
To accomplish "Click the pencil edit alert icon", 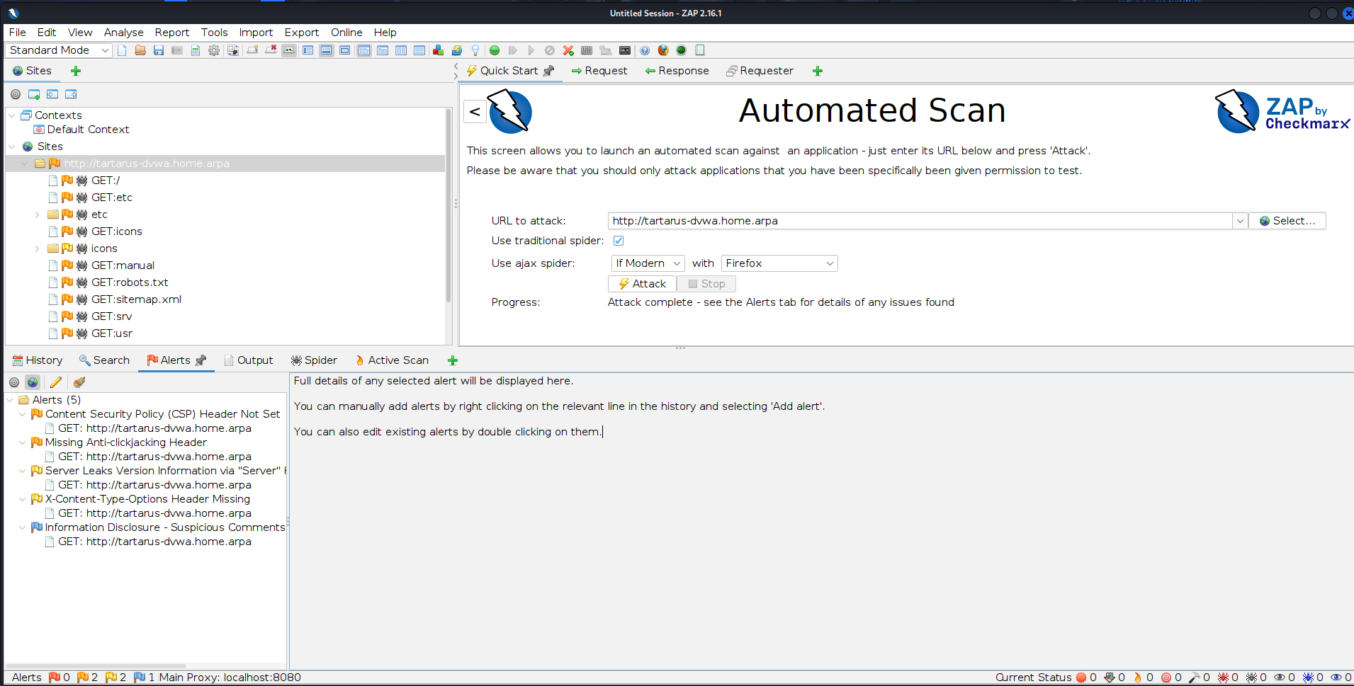I will [56, 382].
